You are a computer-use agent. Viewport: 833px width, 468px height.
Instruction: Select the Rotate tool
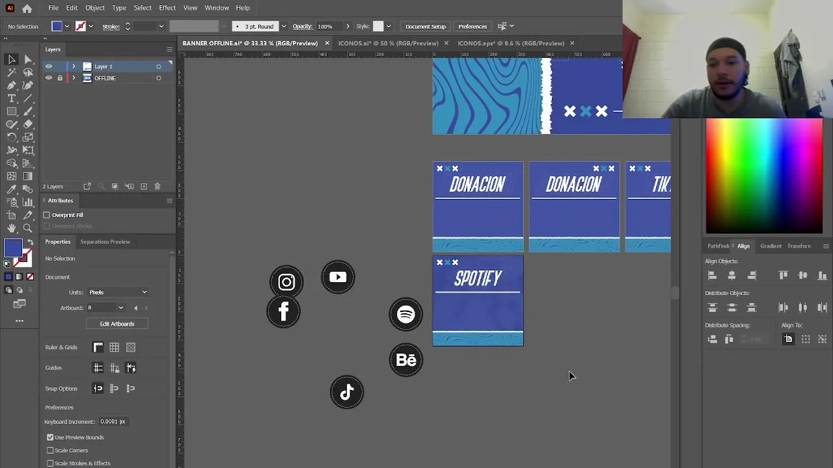(x=12, y=137)
